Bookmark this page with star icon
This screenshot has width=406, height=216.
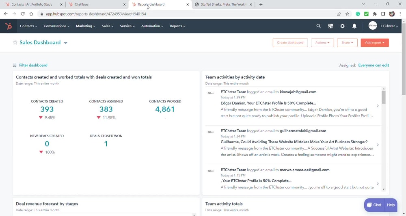347,14
